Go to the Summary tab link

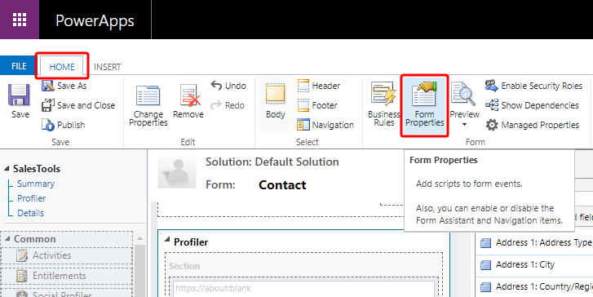tap(36, 184)
